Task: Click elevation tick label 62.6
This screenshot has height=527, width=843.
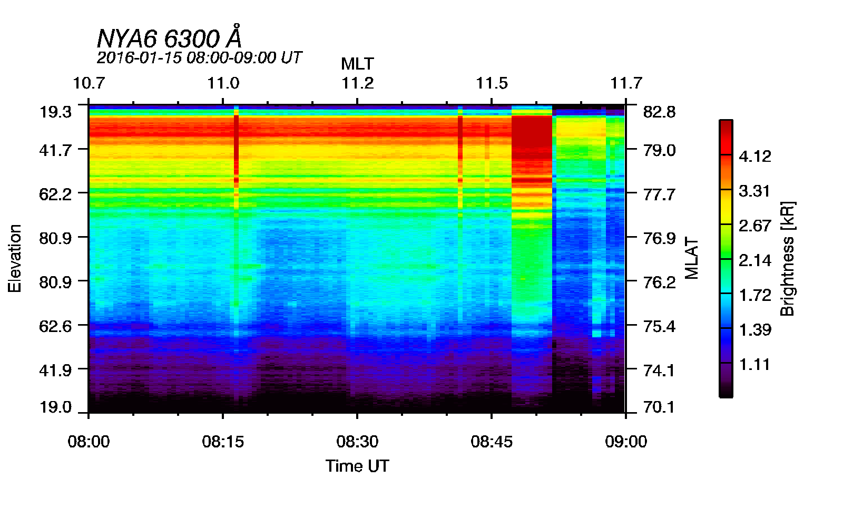Action: [55, 326]
